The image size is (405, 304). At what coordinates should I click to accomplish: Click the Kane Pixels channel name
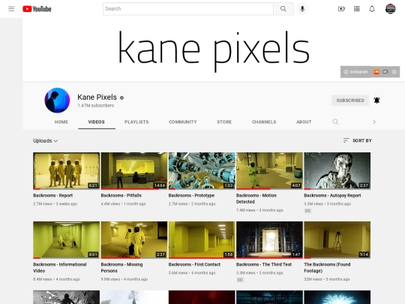[x=97, y=97]
